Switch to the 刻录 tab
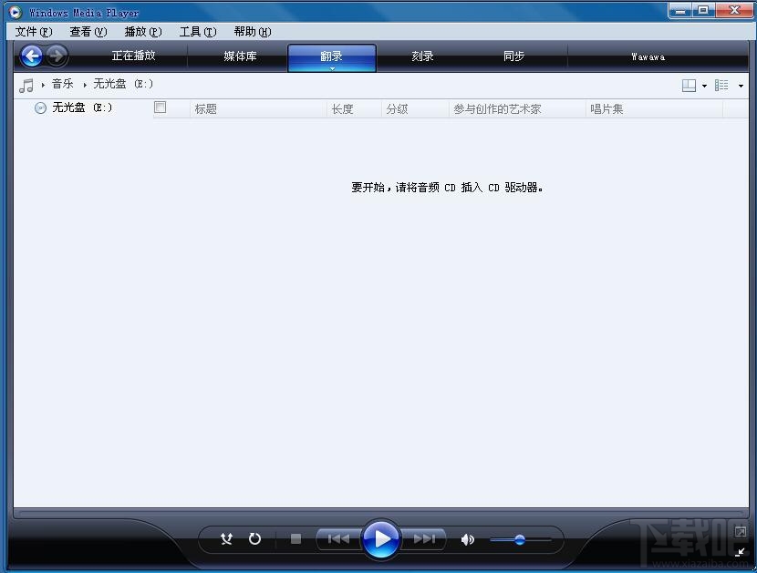 point(422,56)
